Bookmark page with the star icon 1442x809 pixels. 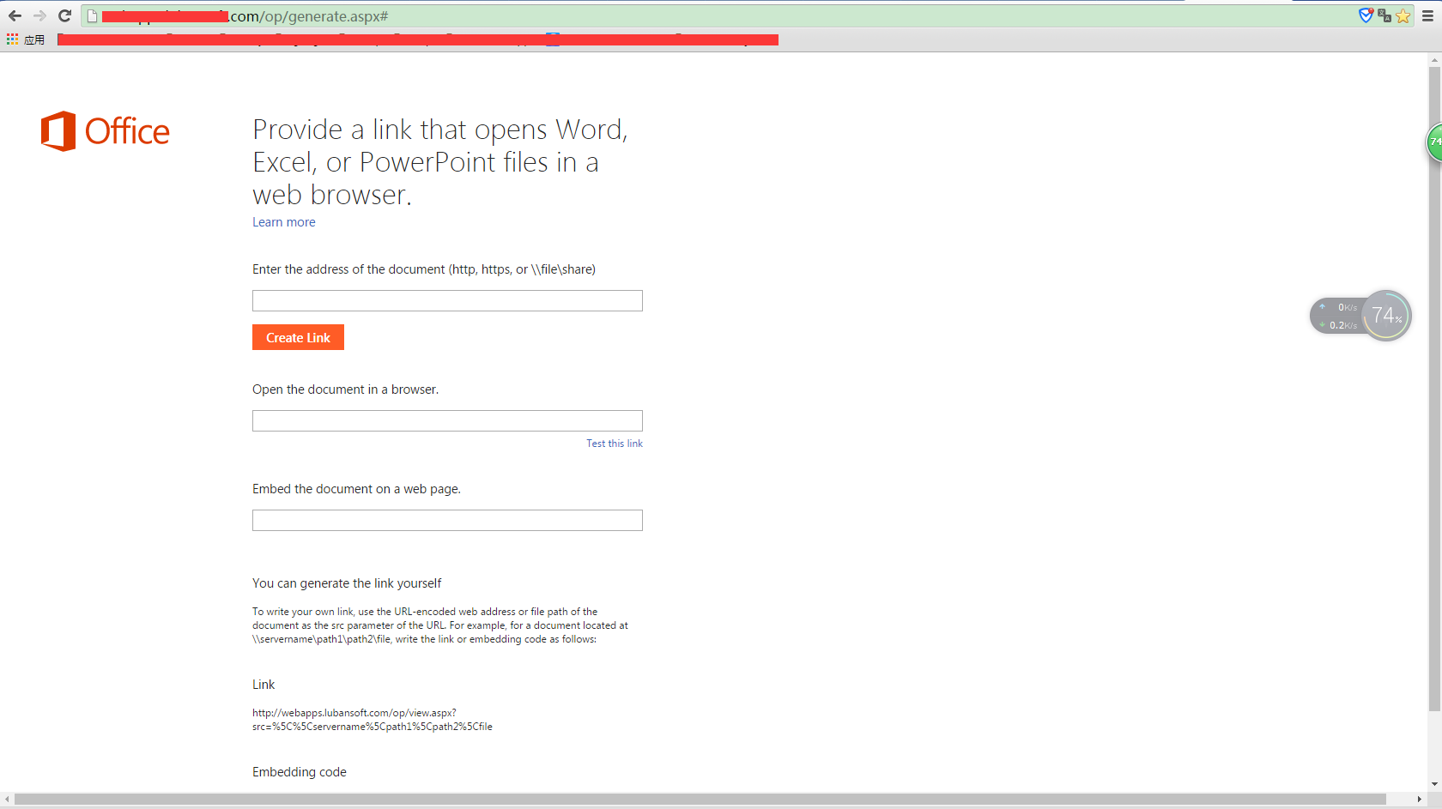tap(1403, 15)
